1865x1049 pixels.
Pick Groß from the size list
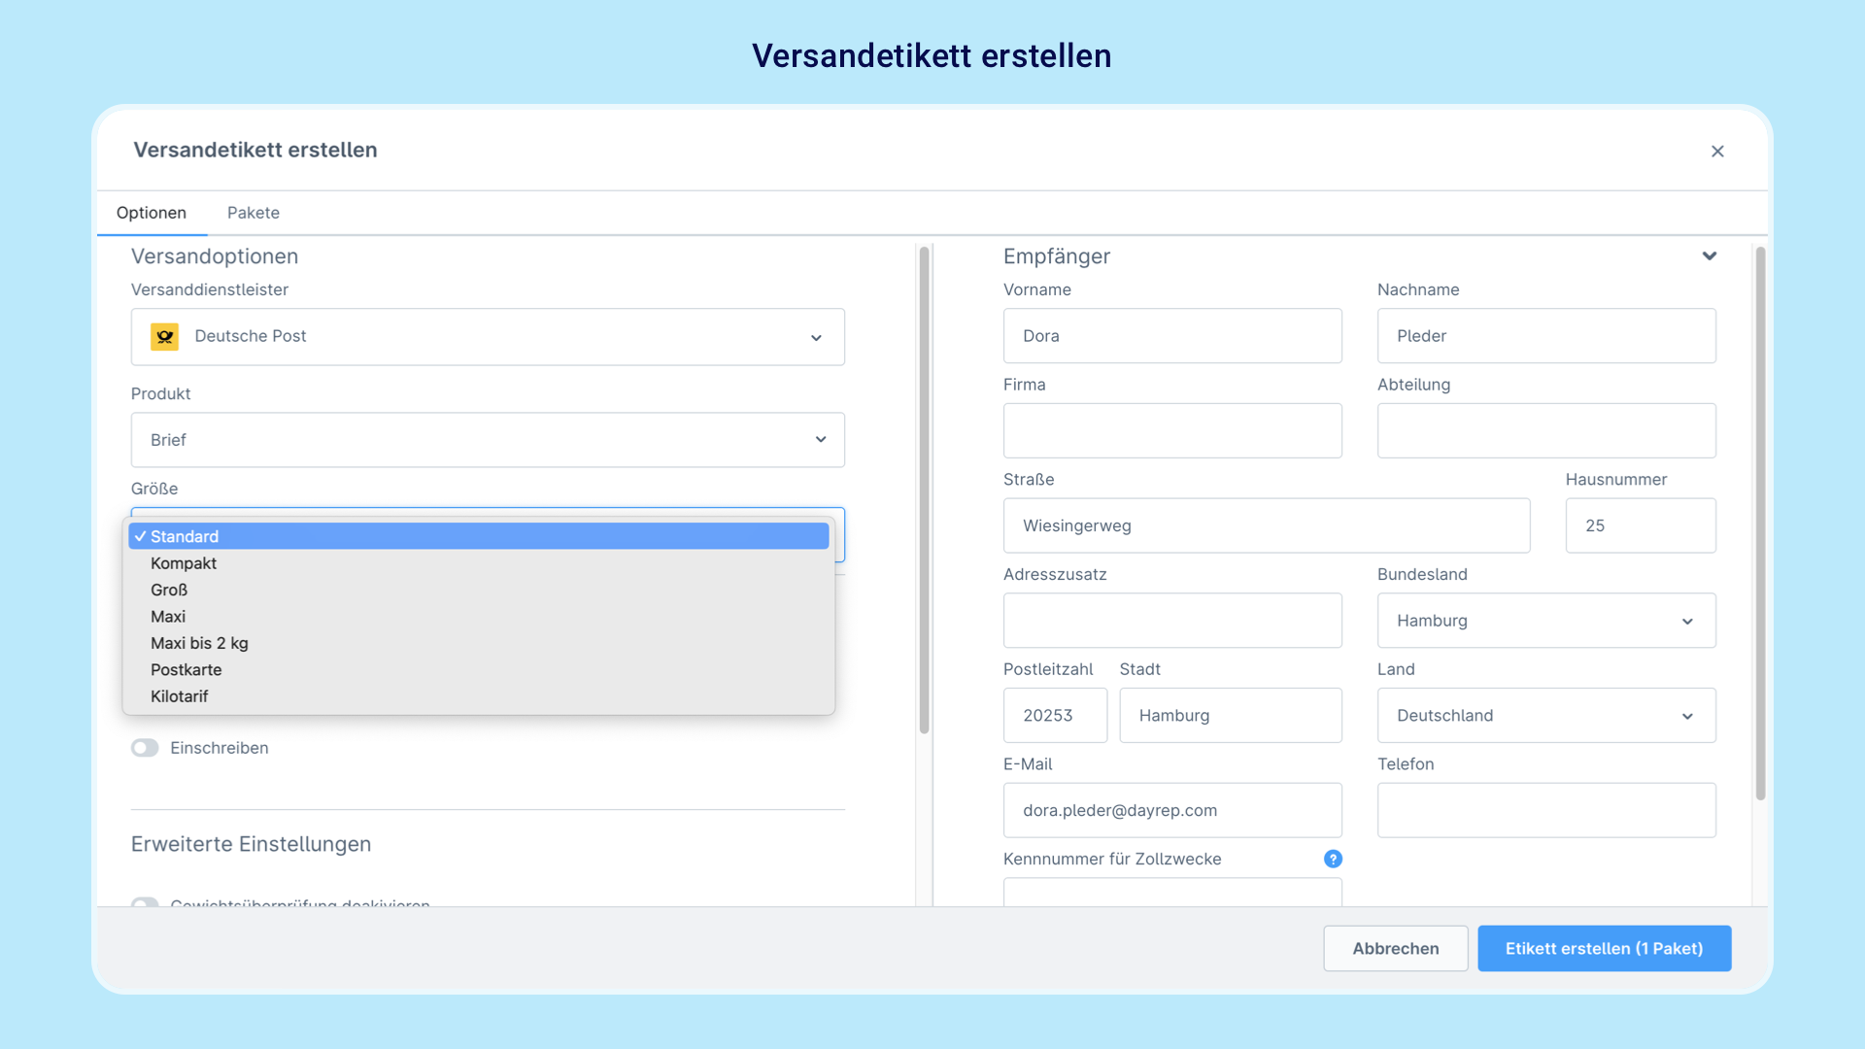click(x=479, y=590)
